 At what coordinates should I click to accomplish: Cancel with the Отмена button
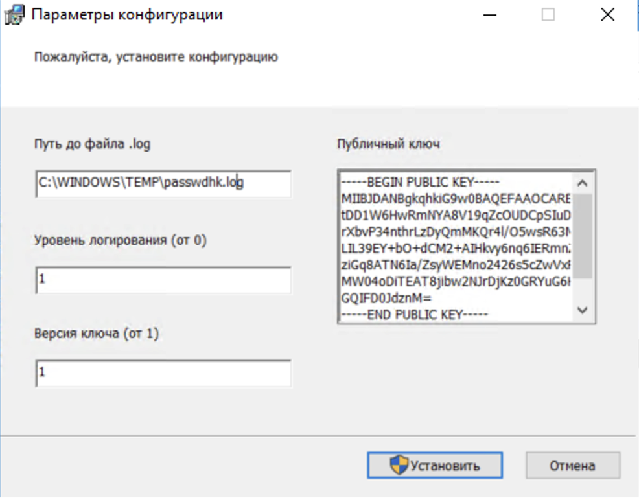[572, 465]
